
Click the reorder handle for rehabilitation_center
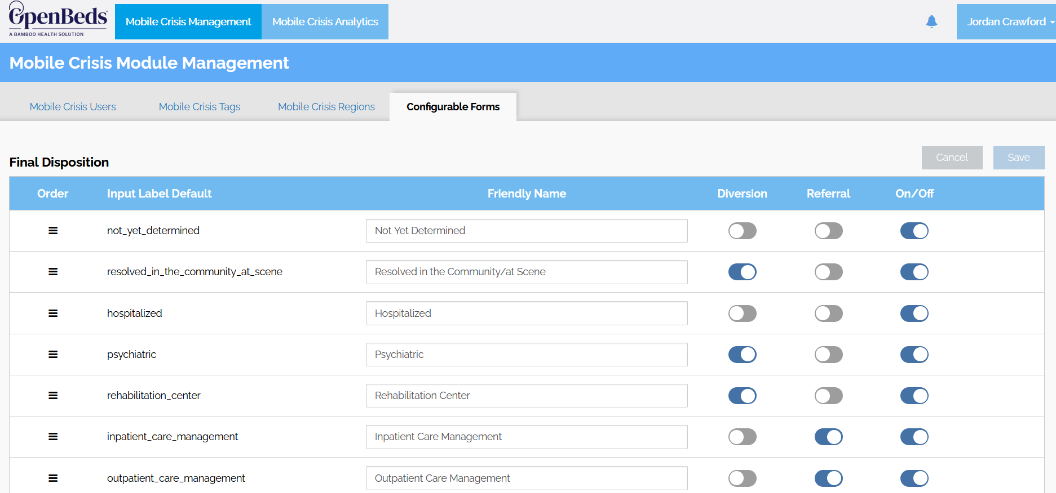53,396
